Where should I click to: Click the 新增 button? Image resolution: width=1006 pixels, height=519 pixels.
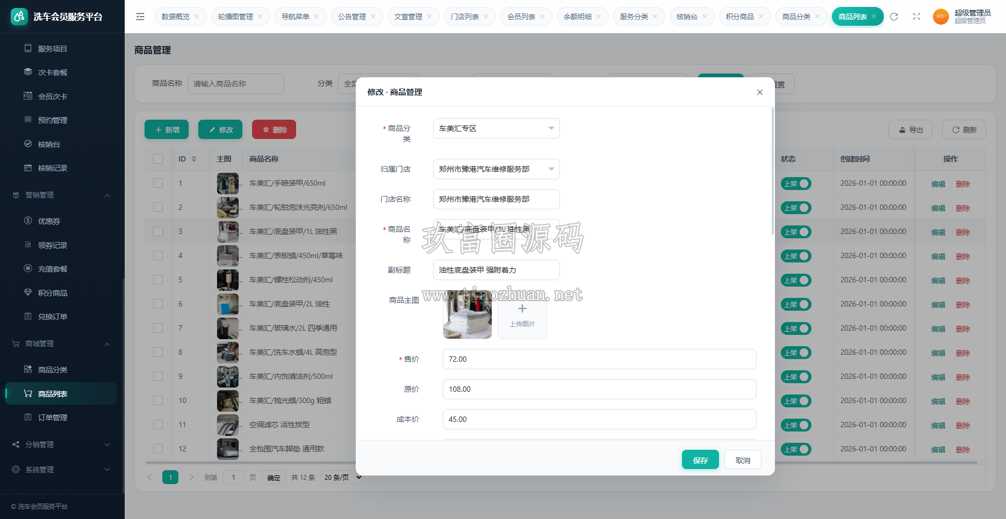pyautogui.click(x=167, y=129)
